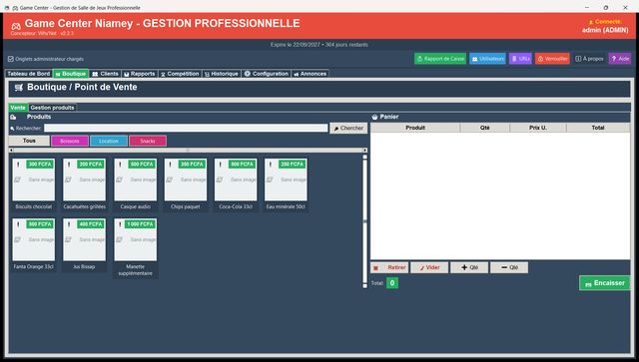Switch to the Configuration tab
The height and width of the screenshot is (362, 639).
point(267,74)
